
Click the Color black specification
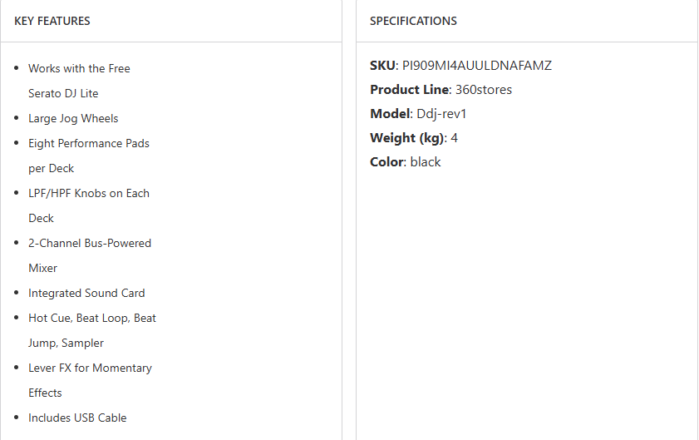click(405, 161)
